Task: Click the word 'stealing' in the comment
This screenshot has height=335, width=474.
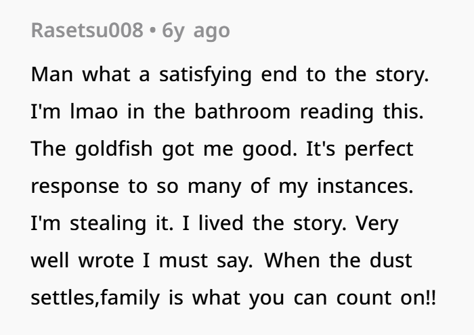Action: (x=108, y=224)
